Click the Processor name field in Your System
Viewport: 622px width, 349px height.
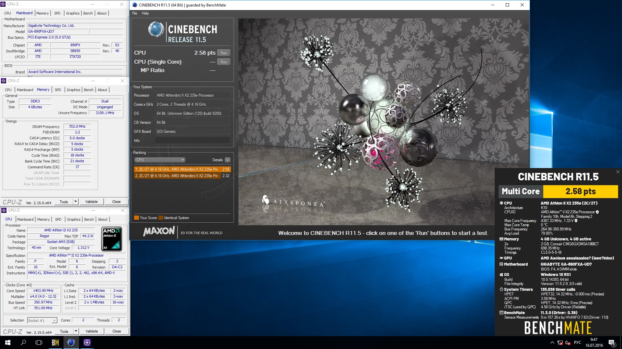(192, 95)
